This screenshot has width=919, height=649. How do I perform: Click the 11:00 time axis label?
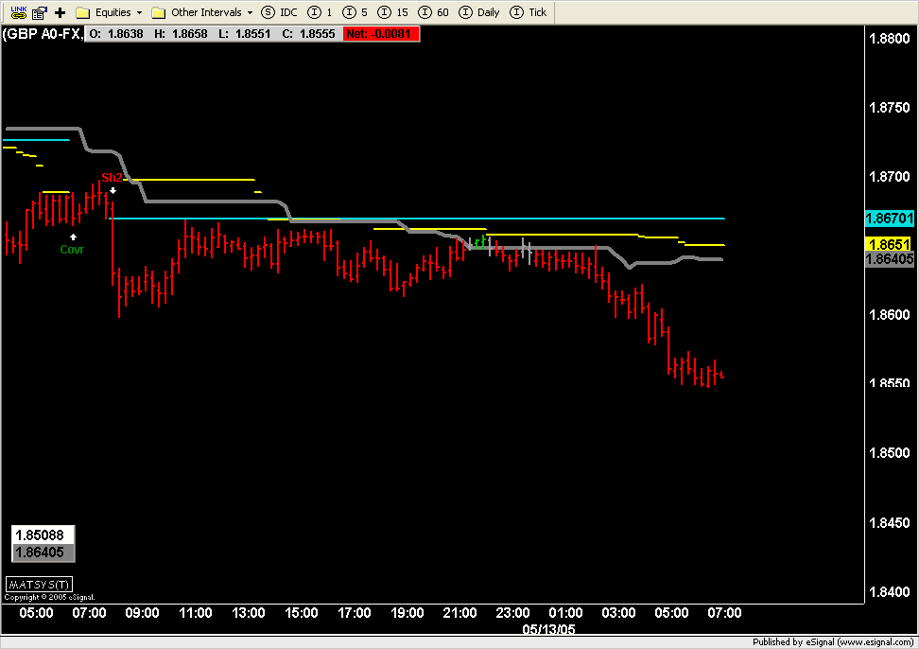[x=195, y=613]
